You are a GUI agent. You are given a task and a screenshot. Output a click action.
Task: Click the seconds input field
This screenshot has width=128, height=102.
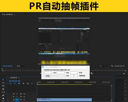tap(74, 73)
